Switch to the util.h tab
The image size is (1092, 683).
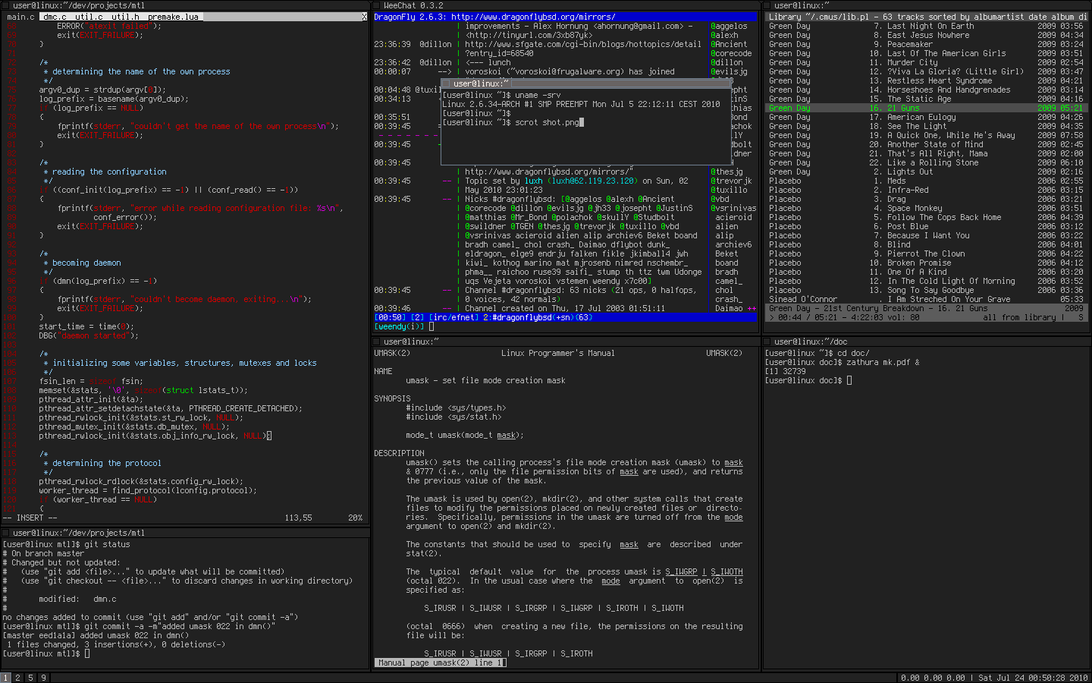pos(125,17)
